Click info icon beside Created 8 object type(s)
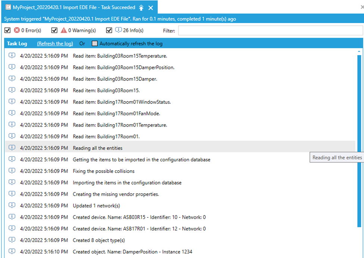 pyautogui.click(x=12, y=240)
